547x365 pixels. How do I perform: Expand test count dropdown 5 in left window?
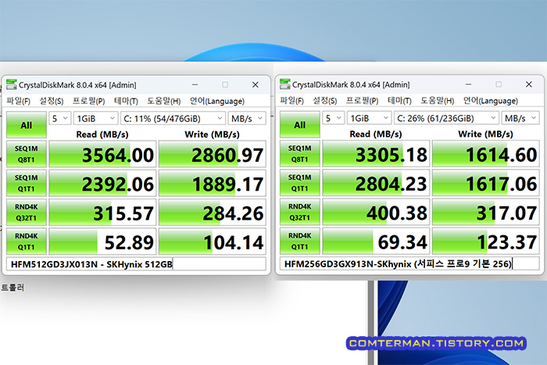(60, 119)
